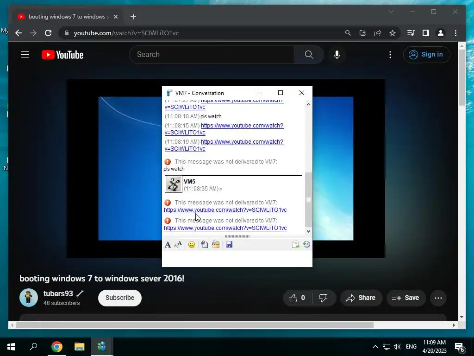Open the 11:08:15 AM YouTube link
Image resolution: width=474 pixels, height=356 pixels.
click(224, 129)
